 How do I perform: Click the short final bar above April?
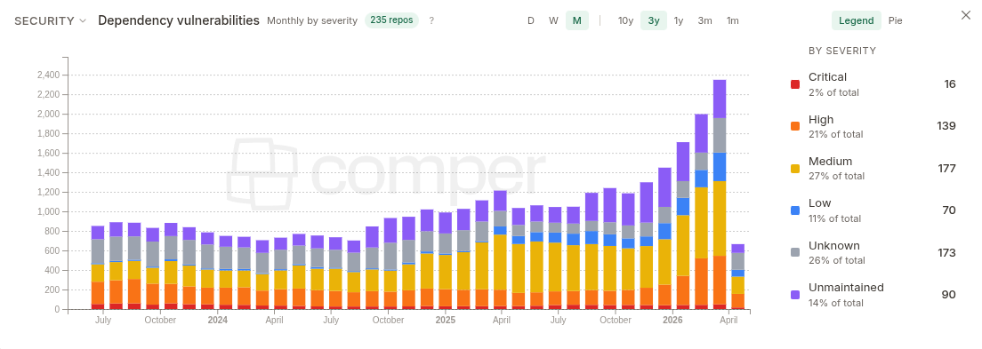tap(737, 276)
